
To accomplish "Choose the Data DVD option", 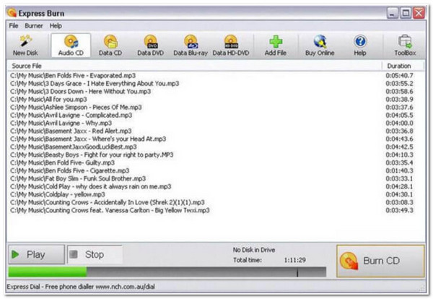I will click(x=151, y=45).
